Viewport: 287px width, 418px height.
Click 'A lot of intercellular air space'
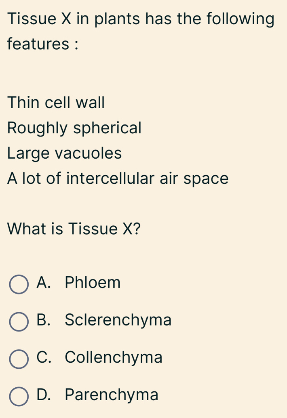pyautogui.click(x=118, y=178)
